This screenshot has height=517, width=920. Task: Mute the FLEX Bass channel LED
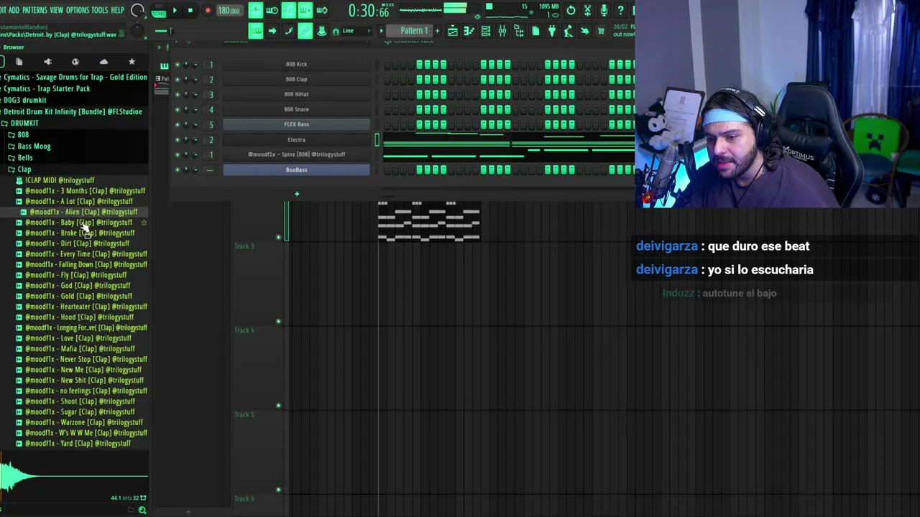(178, 125)
